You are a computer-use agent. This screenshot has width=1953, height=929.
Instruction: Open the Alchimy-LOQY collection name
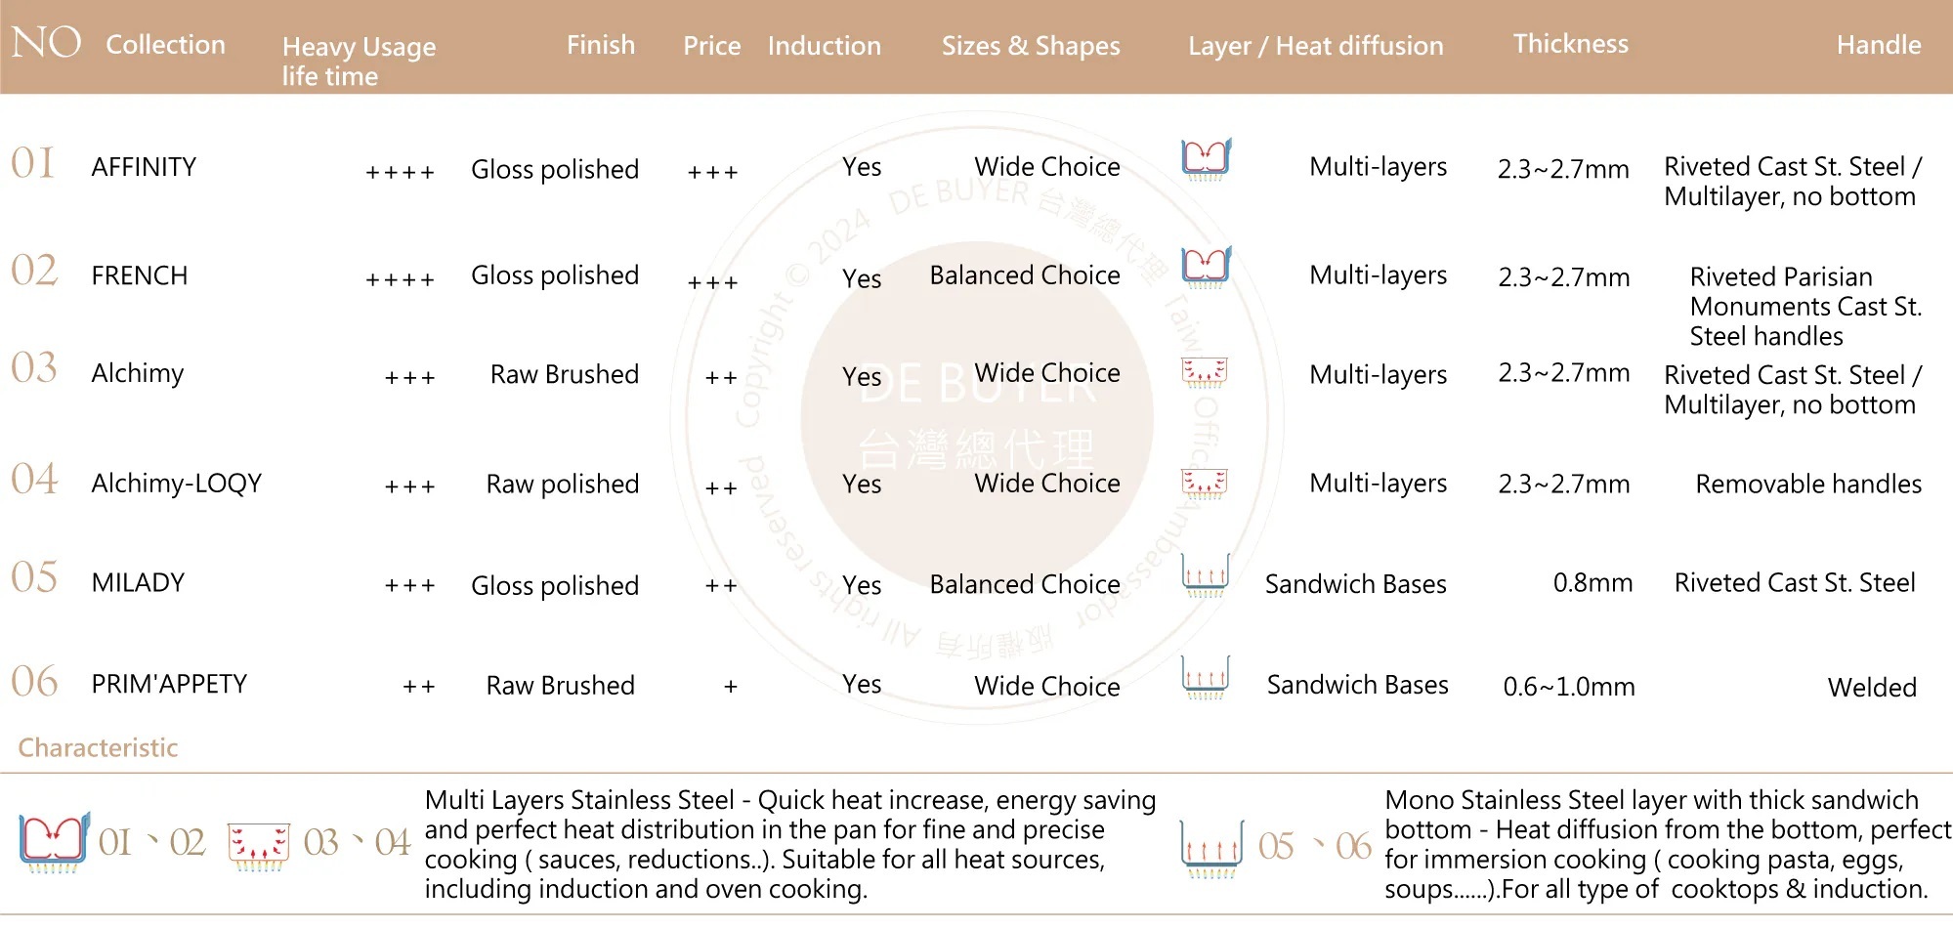pos(177,484)
